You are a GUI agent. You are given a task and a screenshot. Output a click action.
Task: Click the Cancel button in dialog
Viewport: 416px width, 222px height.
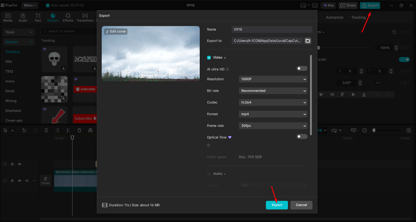pyautogui.click(x=301, y=205)
